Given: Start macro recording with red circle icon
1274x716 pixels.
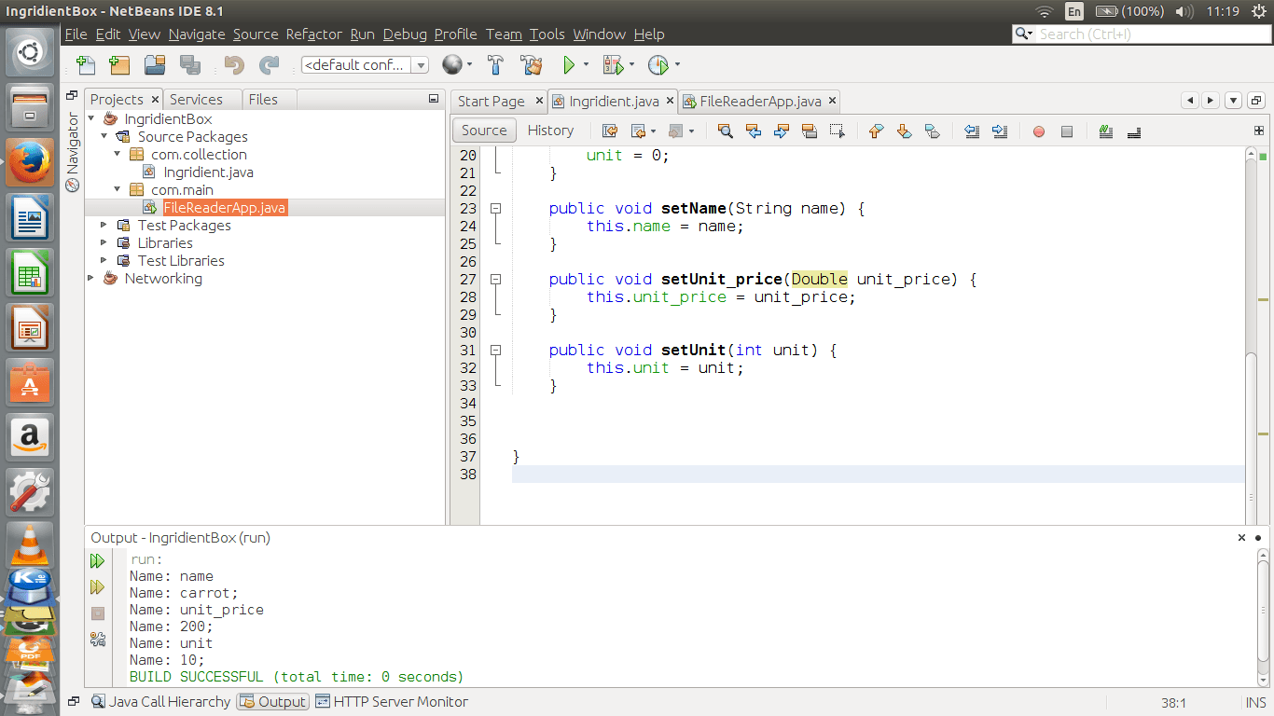Looking at the screenshot, I should [1038, 131].
